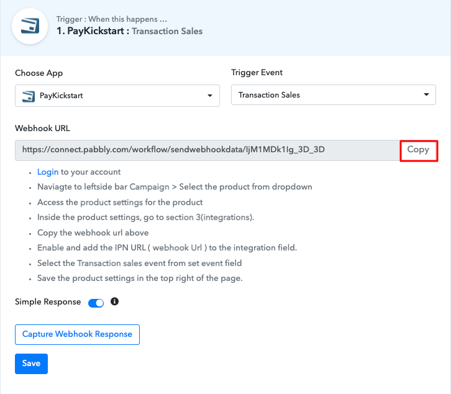Click the trigger title PayKickstart : Transaction Sales
The height and width of the screenshot is (394, 451).
pos(129,31)
